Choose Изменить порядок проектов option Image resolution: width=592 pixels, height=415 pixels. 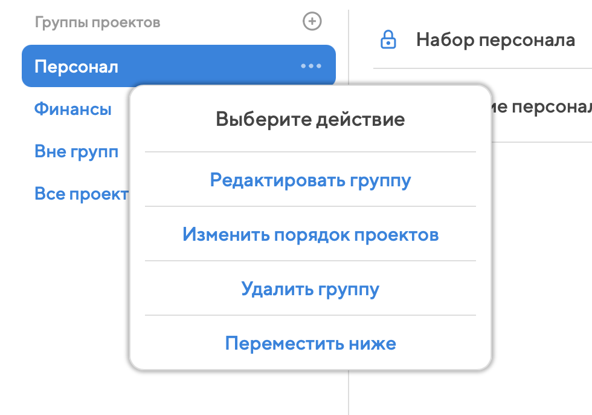pos(310,234)
